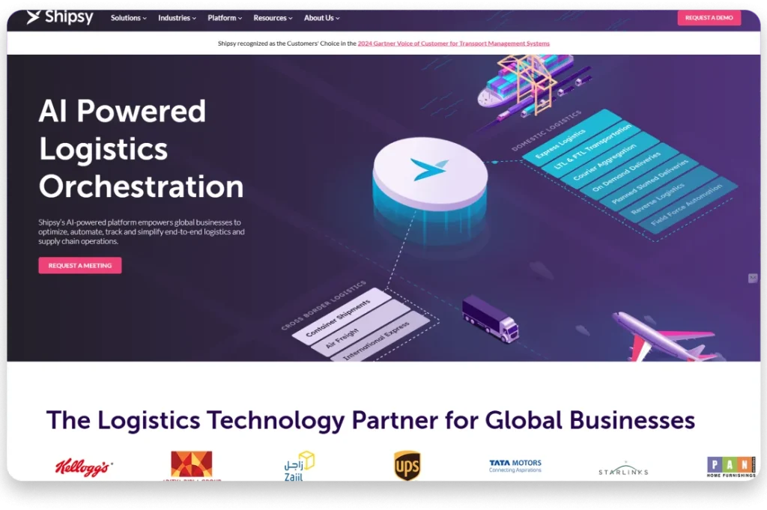The height and width of the screenshot is (510, 767).
Task: Open the 2024 Gartner Voice of Customer link
Action: [x=453, y=43]
